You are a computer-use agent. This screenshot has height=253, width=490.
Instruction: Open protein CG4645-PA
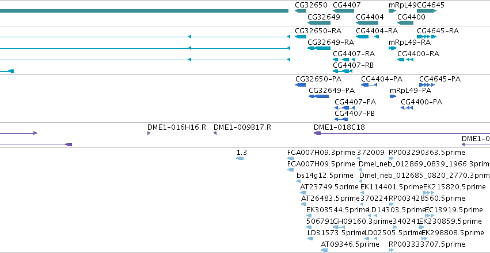click(440, 79)
